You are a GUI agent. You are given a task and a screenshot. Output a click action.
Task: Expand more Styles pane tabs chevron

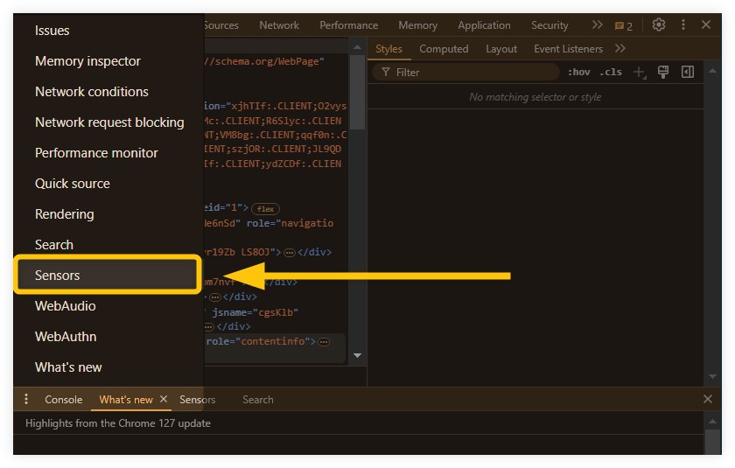click(x=620, y=49)
